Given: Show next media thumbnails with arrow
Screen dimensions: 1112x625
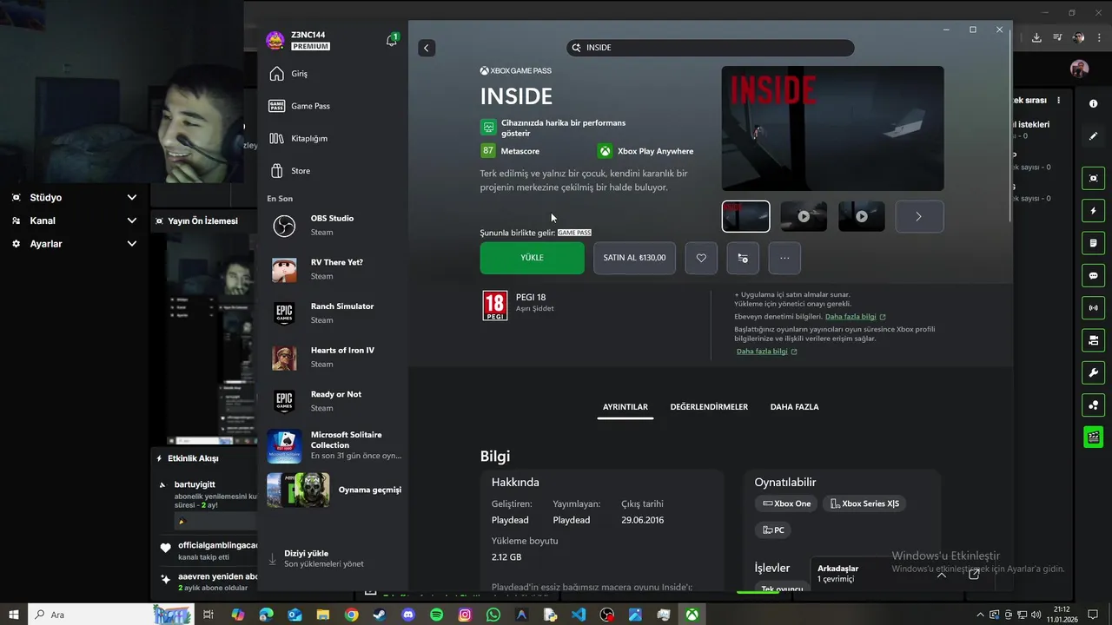Looking at the screenshot, I should pos(919,216).
